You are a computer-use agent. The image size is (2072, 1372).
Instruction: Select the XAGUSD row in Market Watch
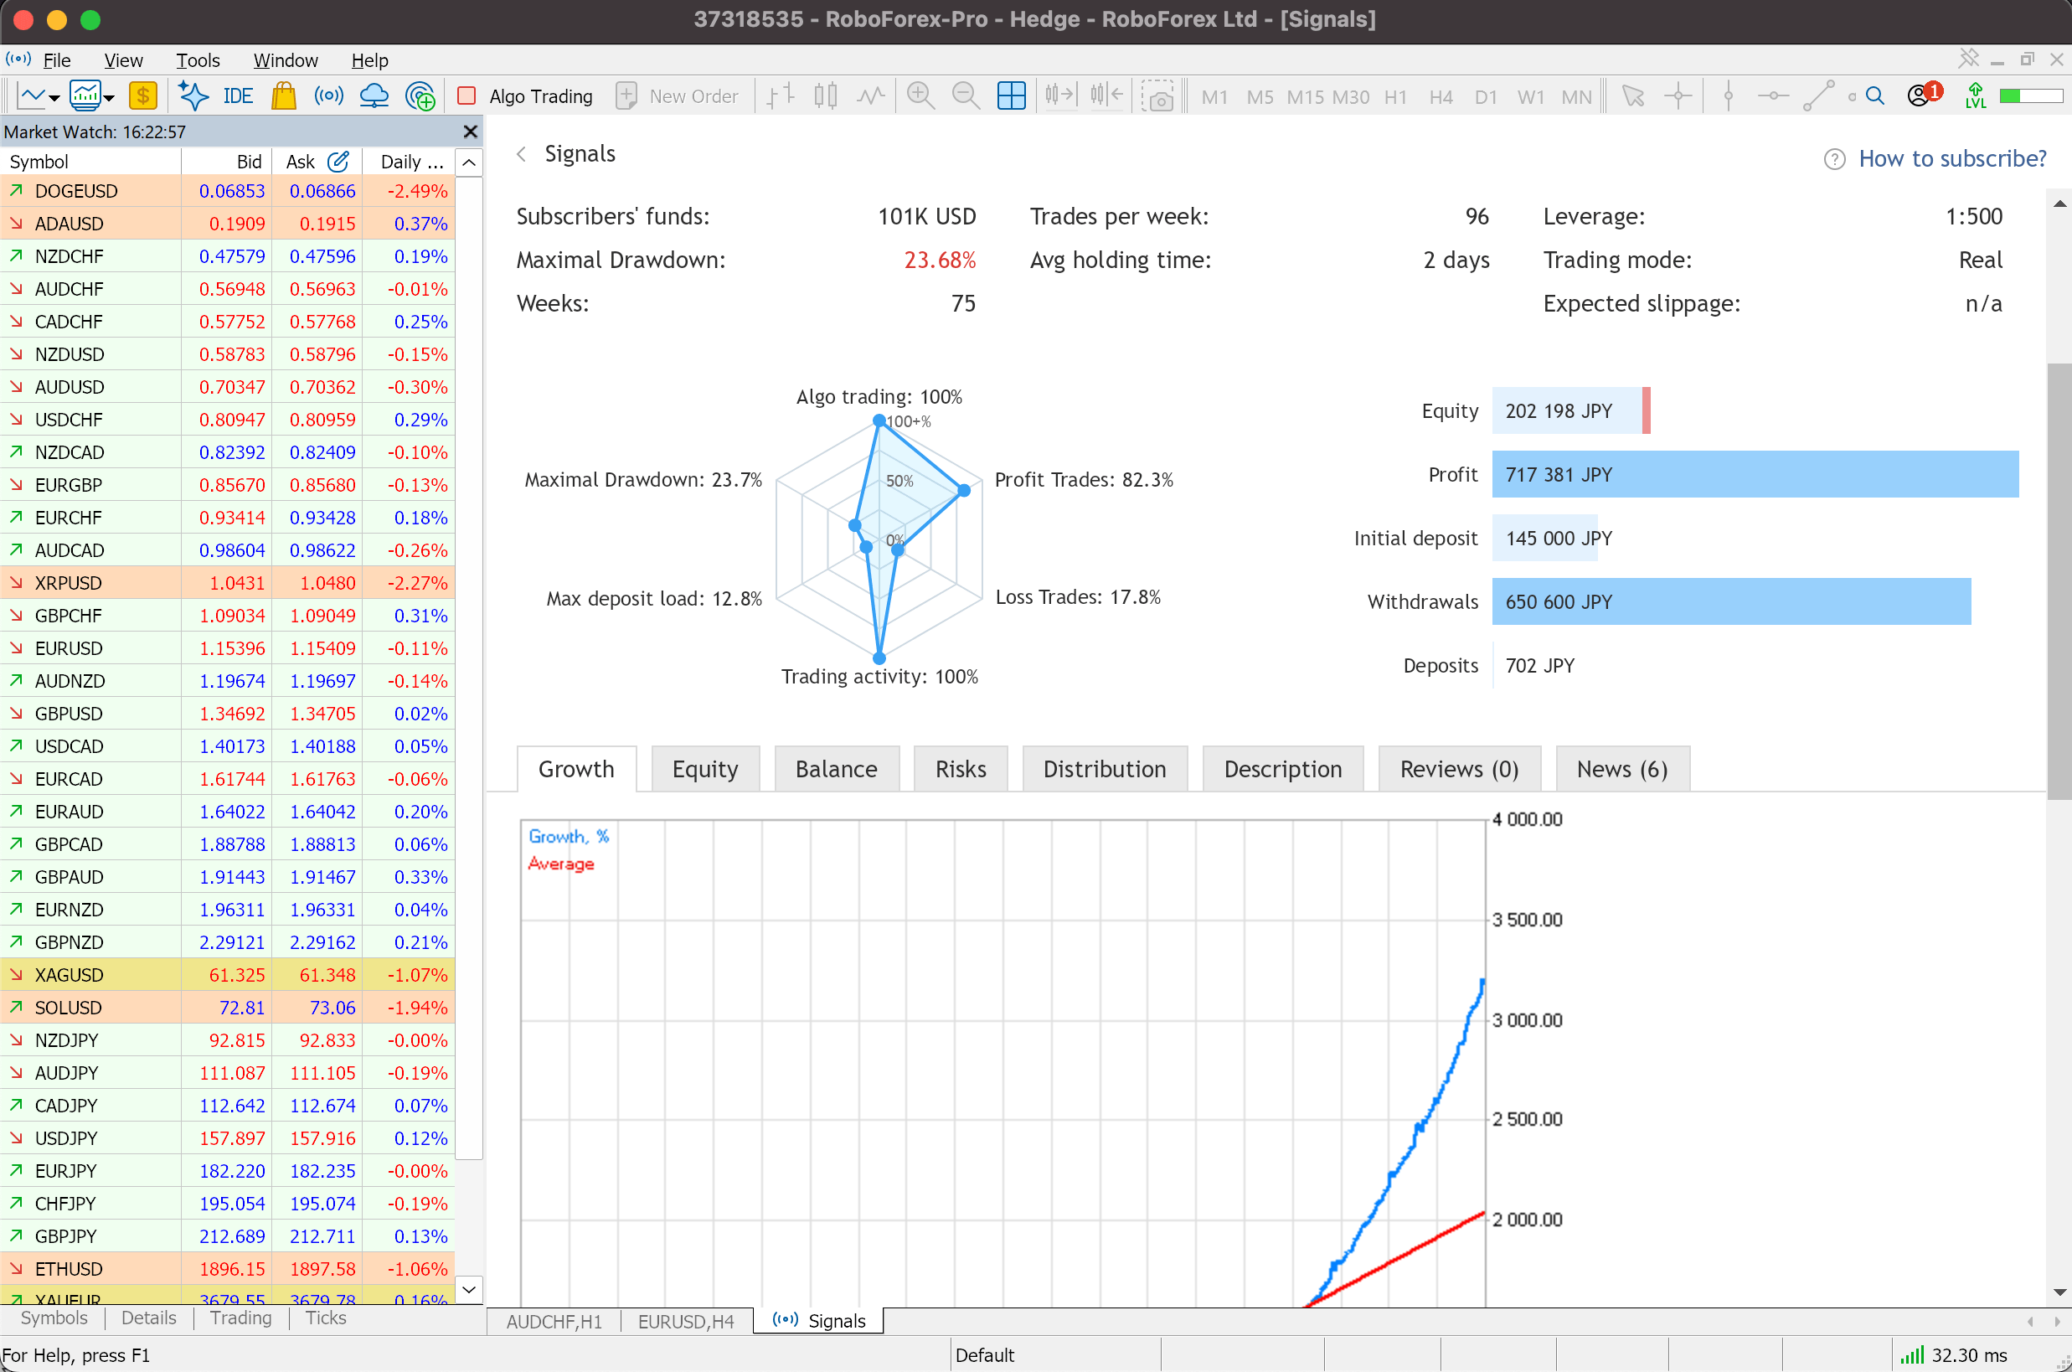pyautogui.click(x=228, y=975)
